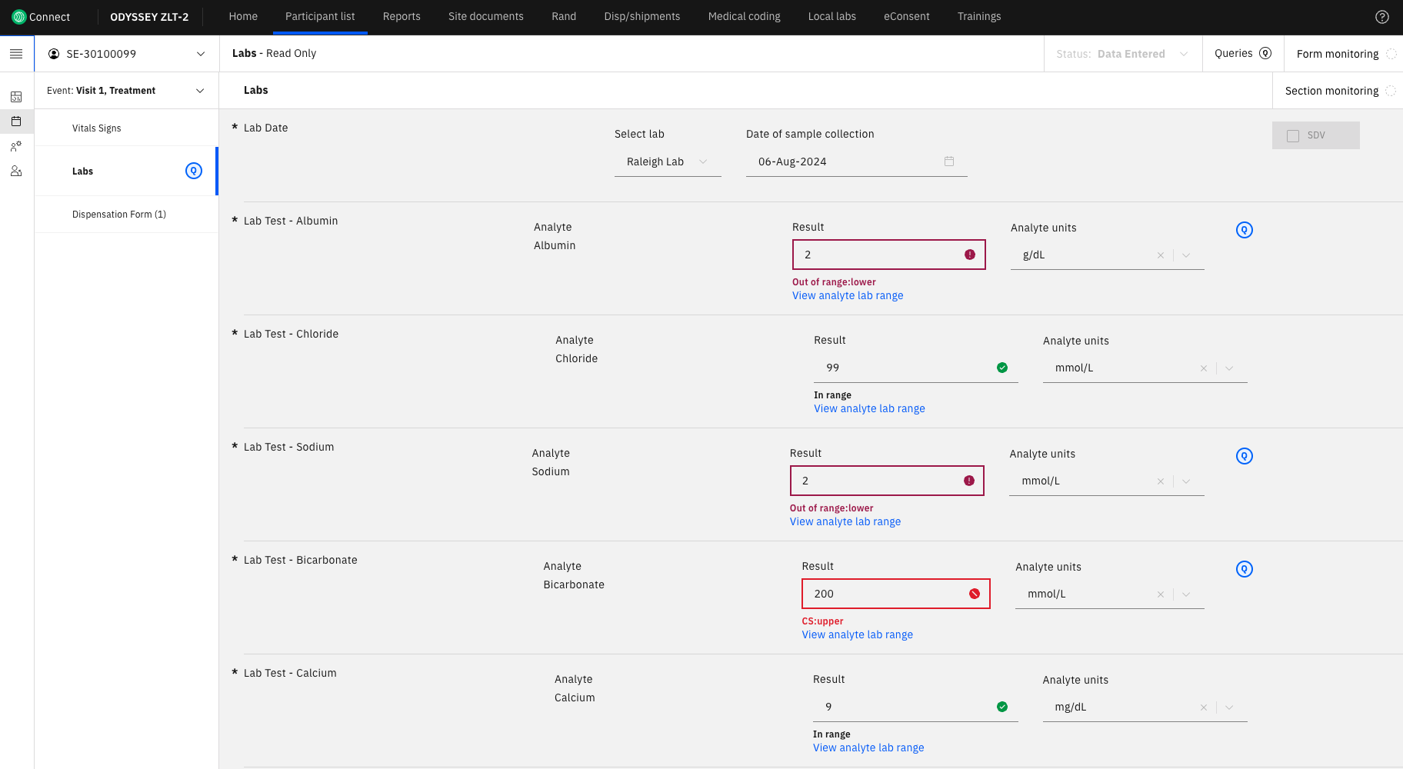The image size is (1403, 769).
Task: Click the Bicarbonate result field showing 200
Action: (x=885, y=594)
